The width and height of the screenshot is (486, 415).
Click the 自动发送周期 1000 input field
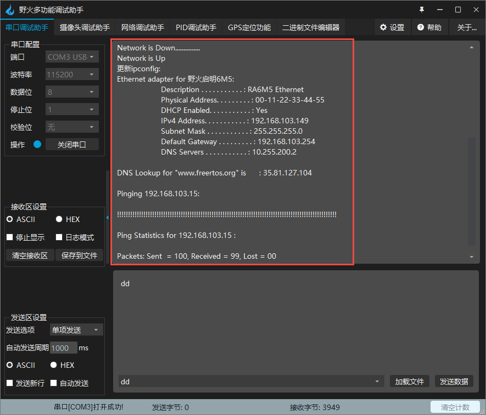coord(64,348)
